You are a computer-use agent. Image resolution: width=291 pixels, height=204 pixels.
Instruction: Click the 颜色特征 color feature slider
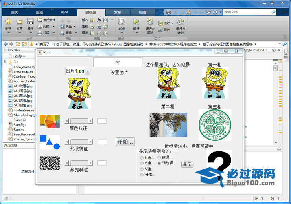(x=79, y=121)
